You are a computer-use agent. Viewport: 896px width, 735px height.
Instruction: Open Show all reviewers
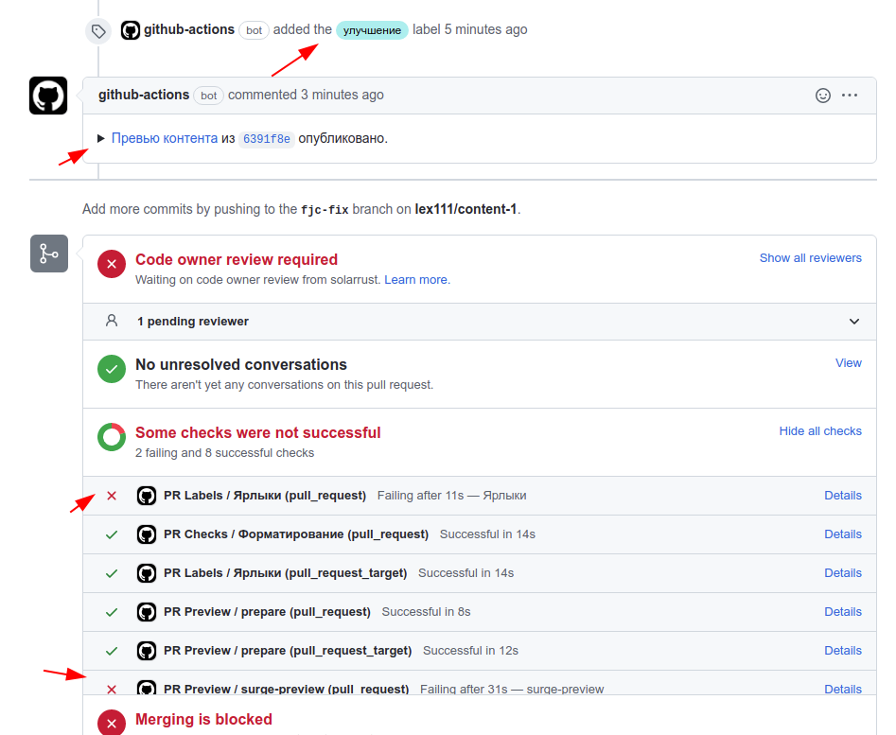coord(810,257)
